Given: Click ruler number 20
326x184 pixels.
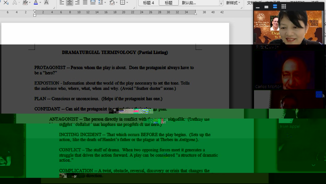Looking at the screenshot, I should pyautogui.click(x=124, y=12).
